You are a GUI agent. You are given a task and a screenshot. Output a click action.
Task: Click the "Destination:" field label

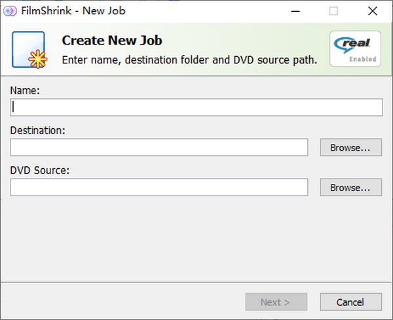pyautogui.click(x=37, y=130)
